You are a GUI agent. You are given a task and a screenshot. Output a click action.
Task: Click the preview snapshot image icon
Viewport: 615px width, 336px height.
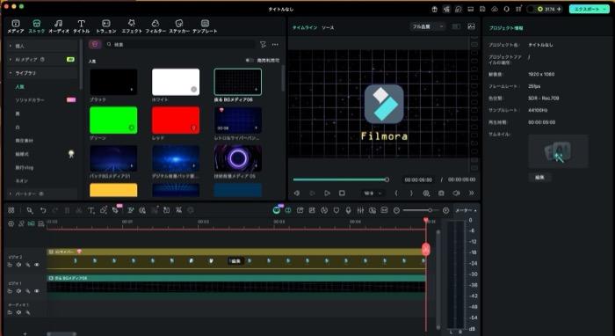coord(471,26)
